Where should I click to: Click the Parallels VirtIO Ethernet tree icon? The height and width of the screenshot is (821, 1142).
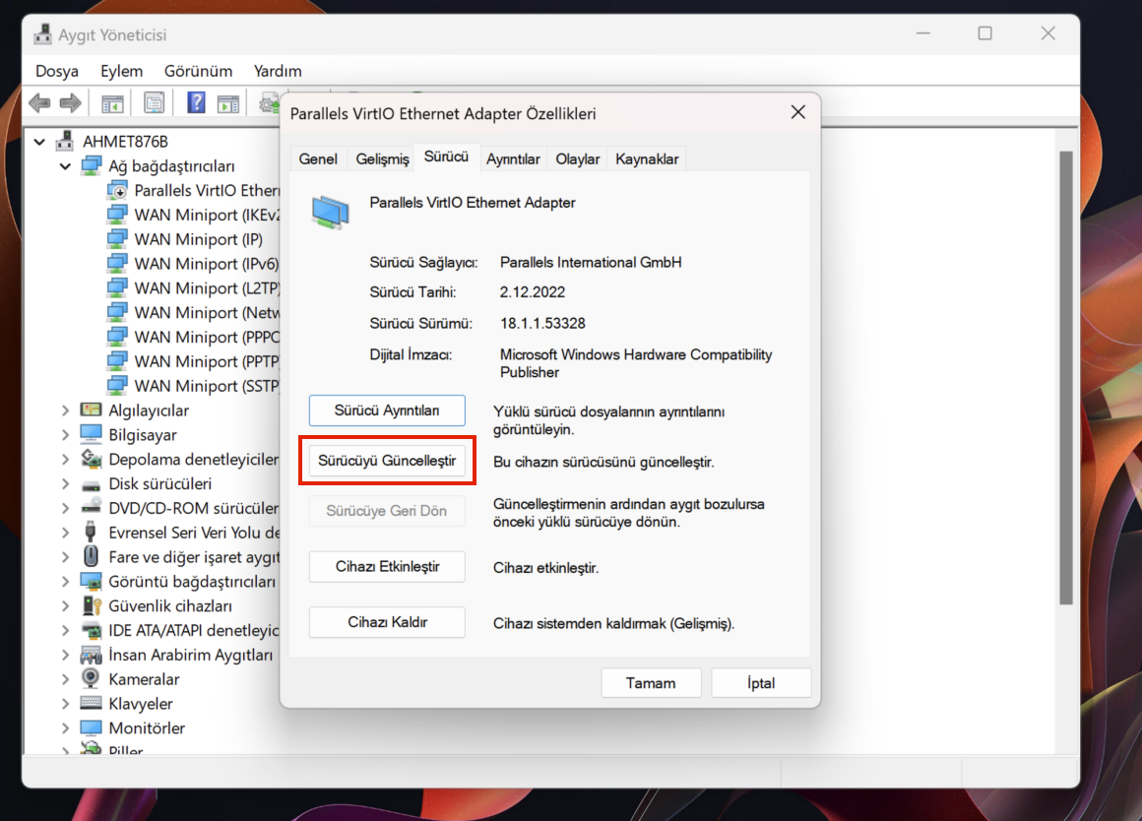[117, 190]
